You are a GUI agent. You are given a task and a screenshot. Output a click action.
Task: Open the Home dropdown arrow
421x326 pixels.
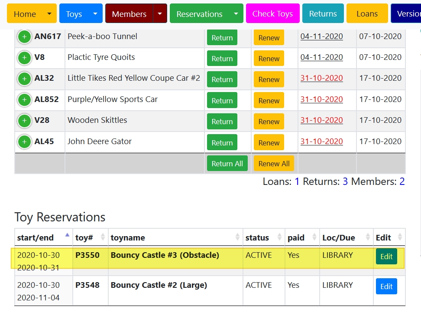tap(49, 14)
